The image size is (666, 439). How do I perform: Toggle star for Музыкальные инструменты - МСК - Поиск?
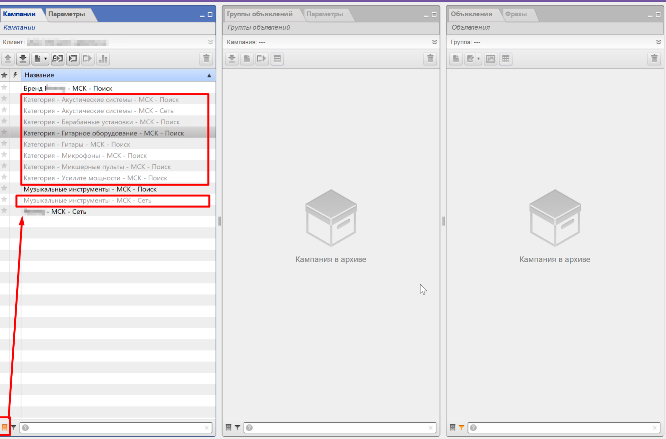(x=4, y=189)
